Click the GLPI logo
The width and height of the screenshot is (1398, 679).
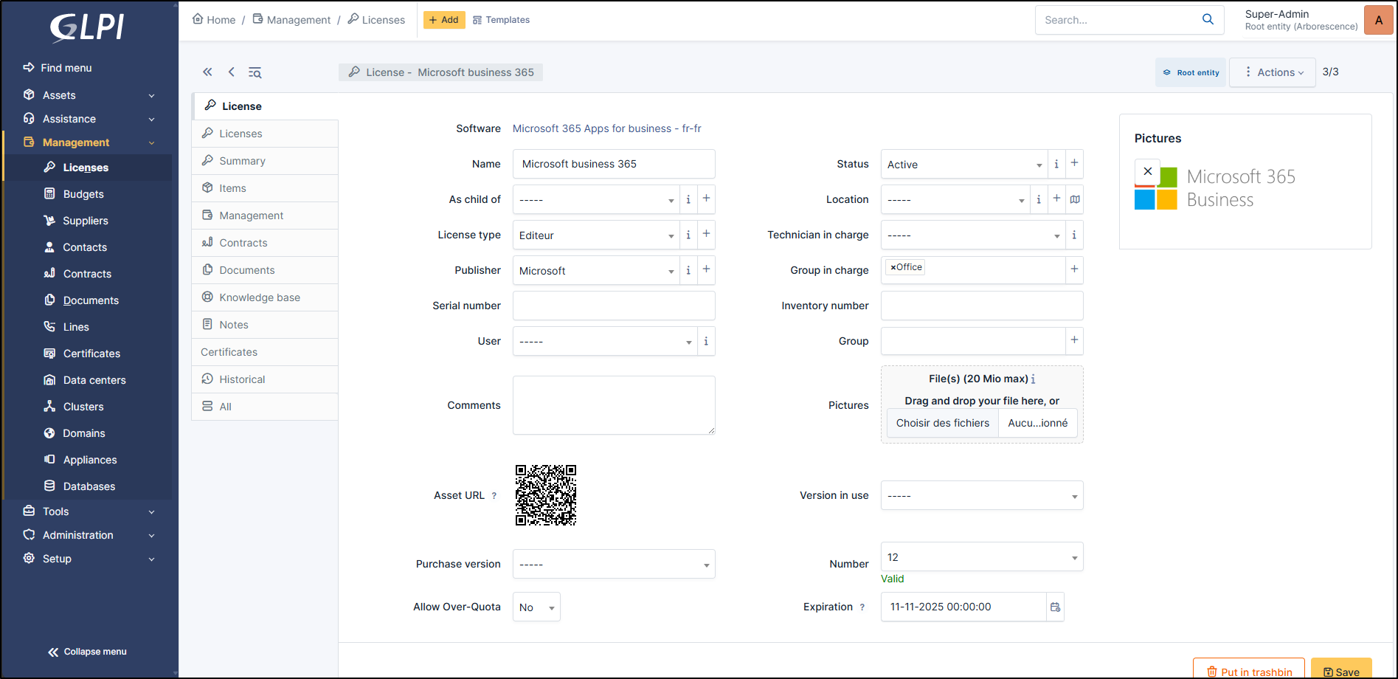coord(87,28)
